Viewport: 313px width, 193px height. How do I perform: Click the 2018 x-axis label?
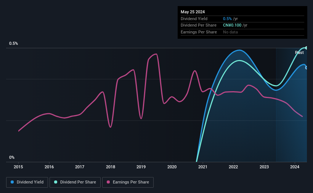click(110, 167)
